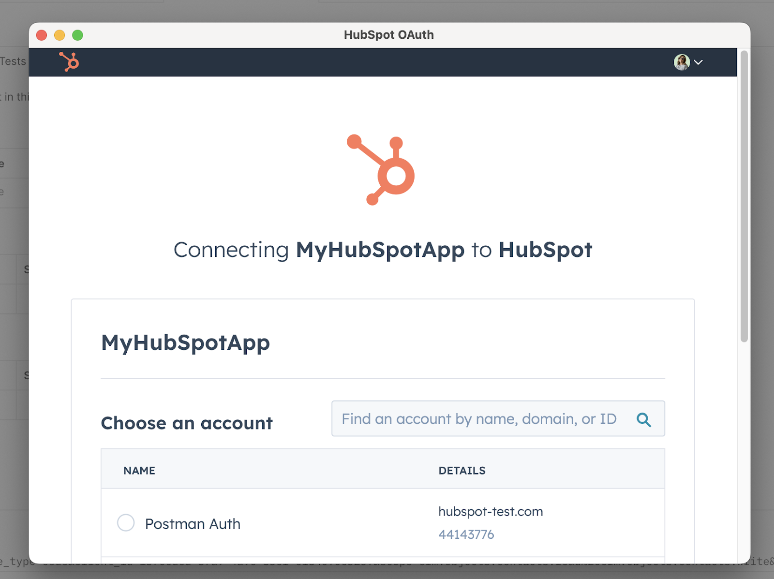
Task: Switch to the Tests tab behind dialog
Action: (x=13, y=61)
